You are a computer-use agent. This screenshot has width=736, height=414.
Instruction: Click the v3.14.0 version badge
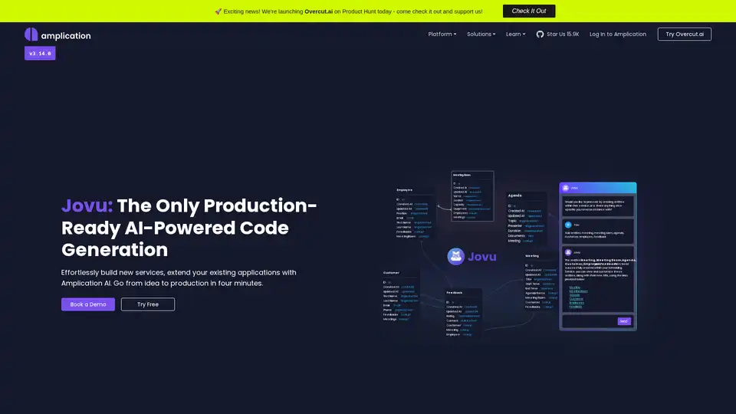(41, 54)
